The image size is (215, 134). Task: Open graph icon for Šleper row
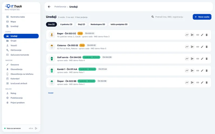click(x=187, y=83)
